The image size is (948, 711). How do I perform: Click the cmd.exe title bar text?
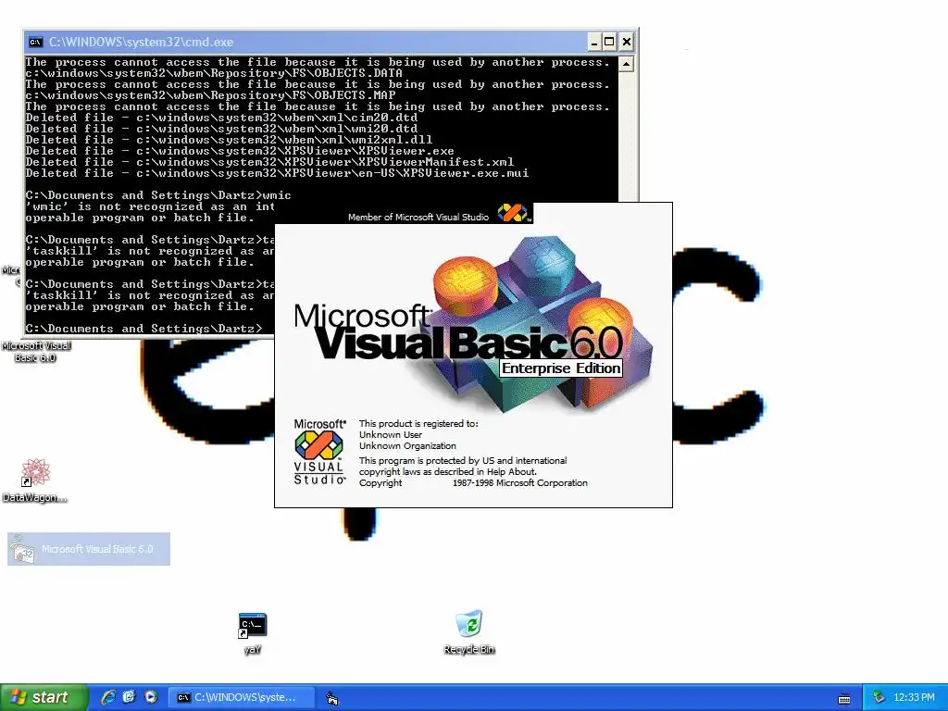coord(141,42)
